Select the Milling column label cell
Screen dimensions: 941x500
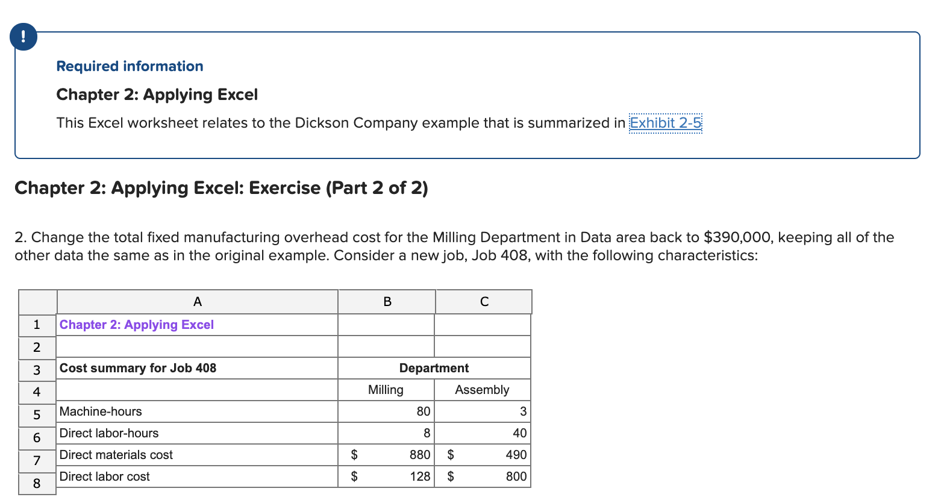[x=386, y=390]
